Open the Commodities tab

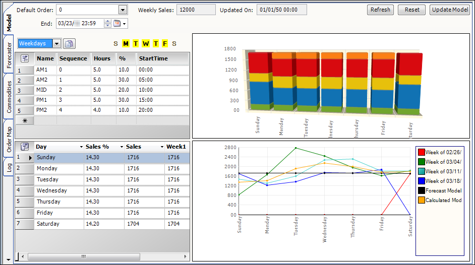tap(9, 96)
